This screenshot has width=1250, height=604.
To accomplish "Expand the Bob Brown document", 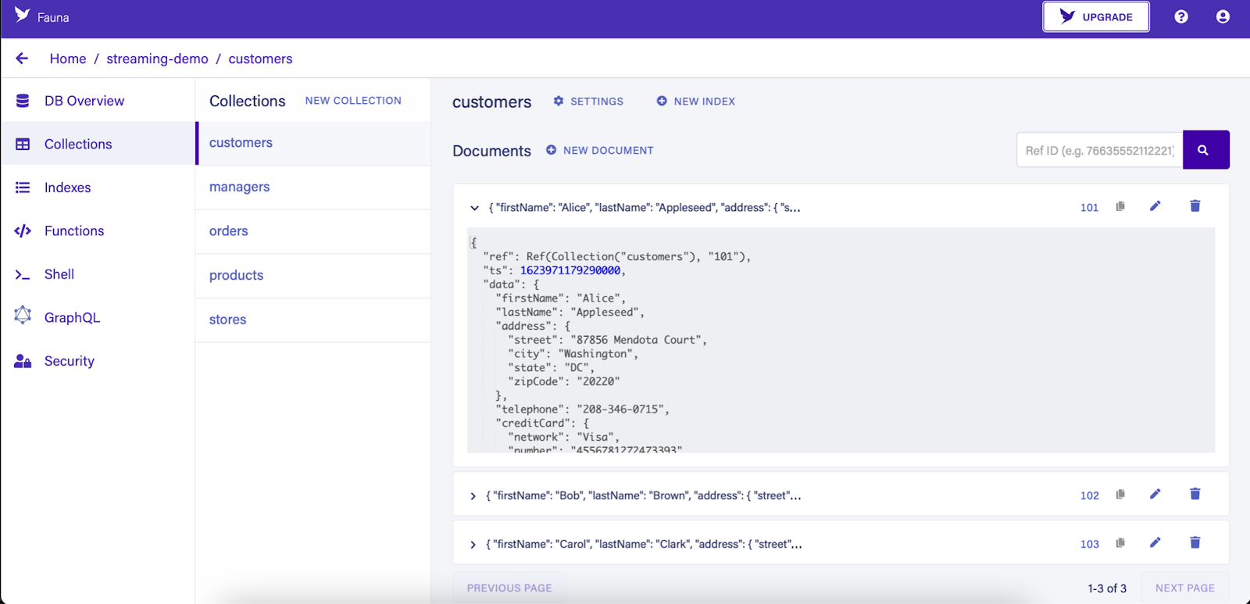I will pos(473,496).
